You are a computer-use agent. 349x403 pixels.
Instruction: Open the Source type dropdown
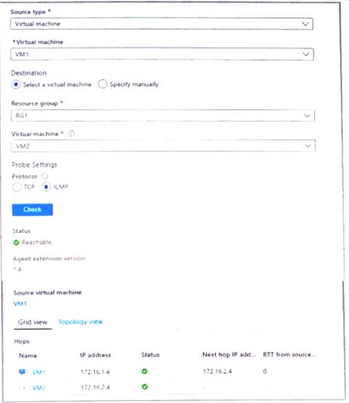(162, 24)
